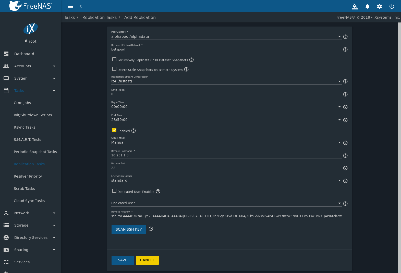Show help for Replication Stream Compression
This screenshot has height=273, width=401.
tap(345, 81)
